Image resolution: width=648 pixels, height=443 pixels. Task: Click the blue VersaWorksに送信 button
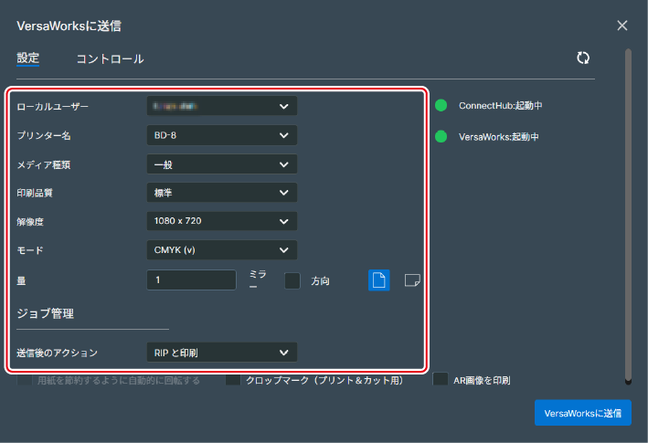[x=583, y=413]
